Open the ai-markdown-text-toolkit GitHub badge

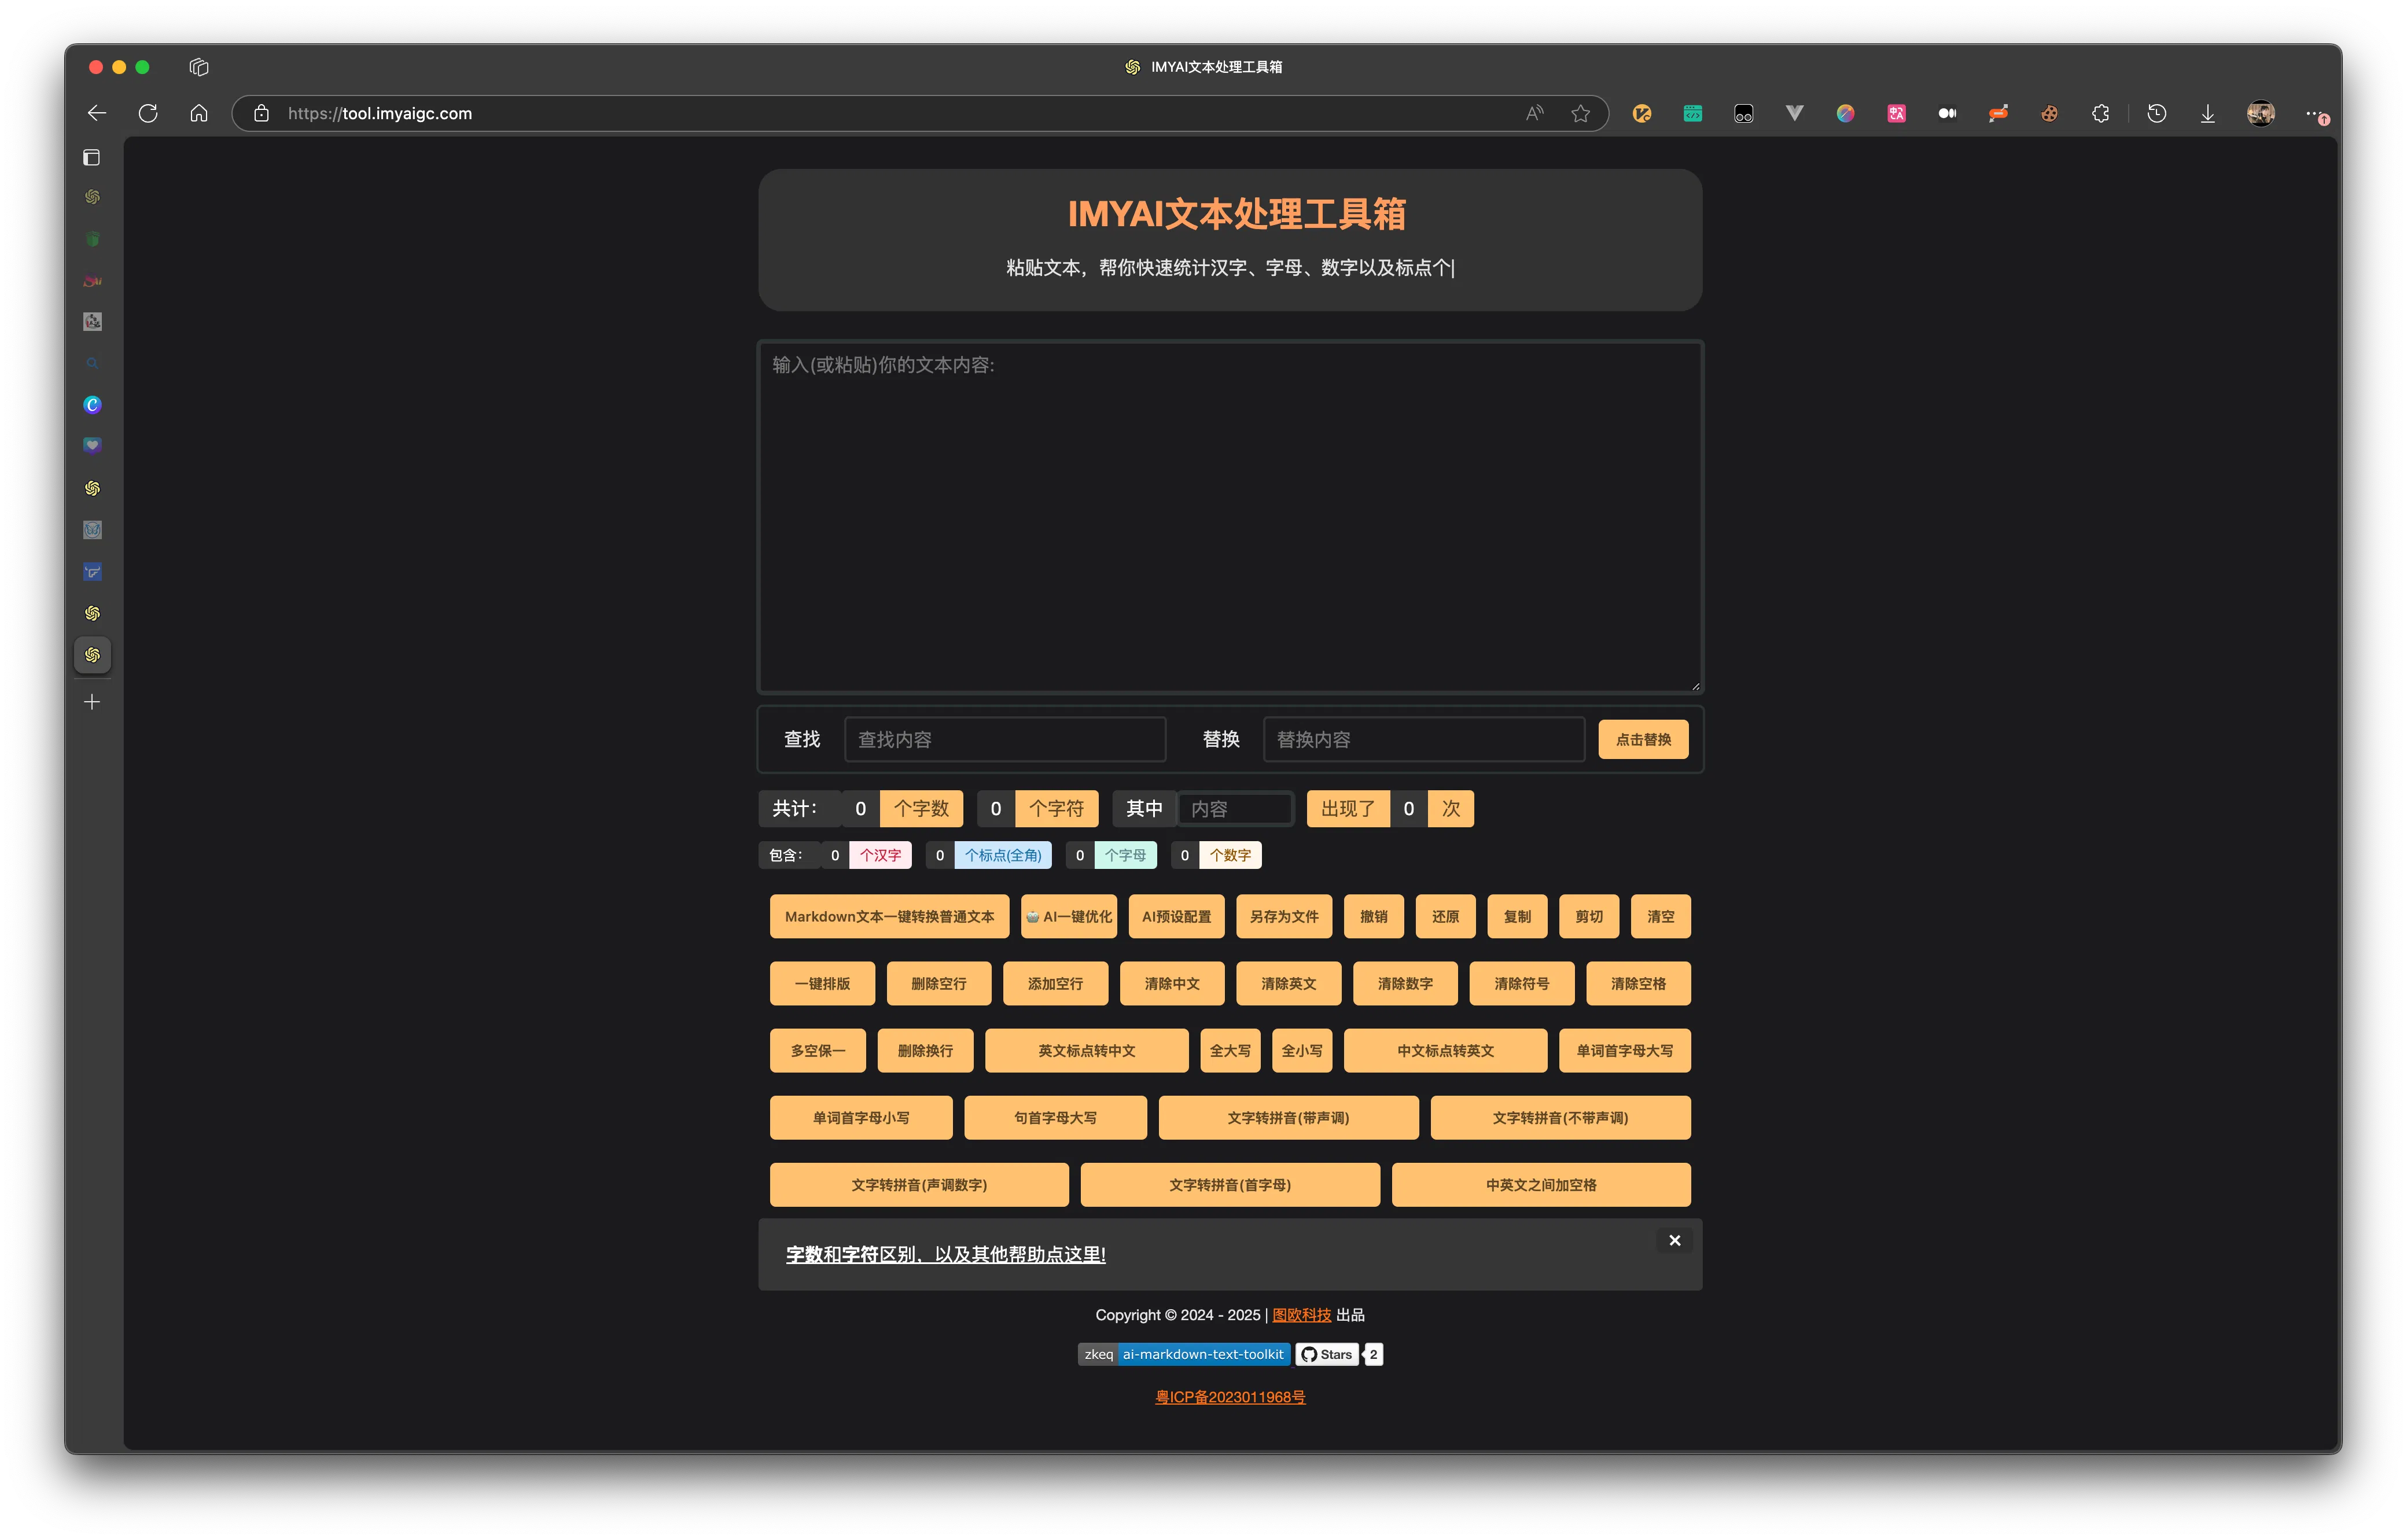pos(1184,1354)
